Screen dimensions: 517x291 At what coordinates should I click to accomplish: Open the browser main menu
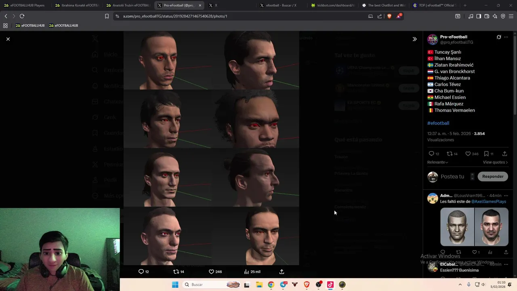point(511,16)
